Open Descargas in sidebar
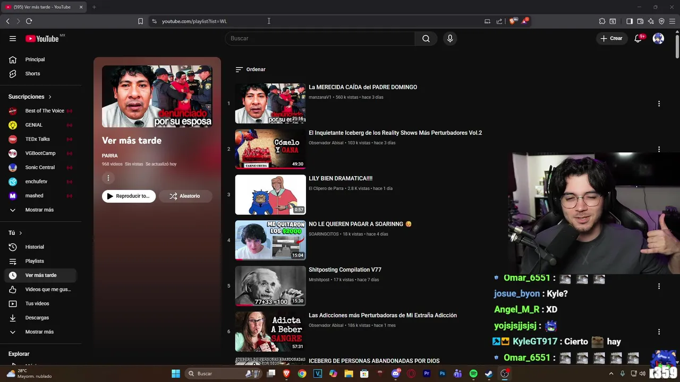 (40, 318)
